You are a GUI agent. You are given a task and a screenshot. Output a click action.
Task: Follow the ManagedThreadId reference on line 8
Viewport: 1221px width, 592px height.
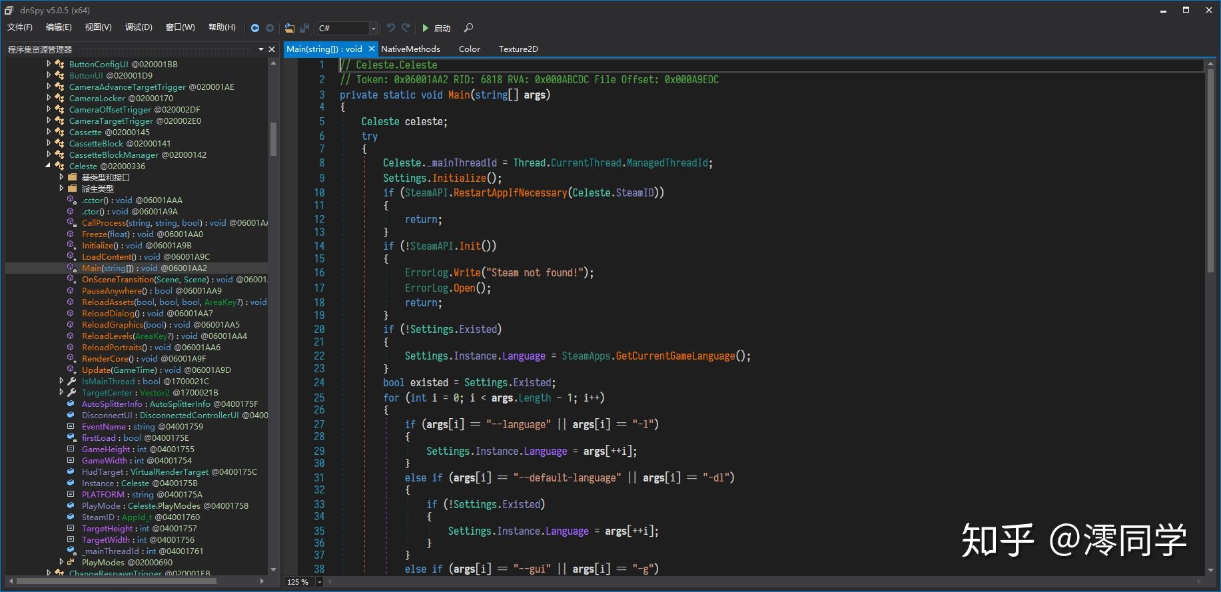(x=668, y=162)
